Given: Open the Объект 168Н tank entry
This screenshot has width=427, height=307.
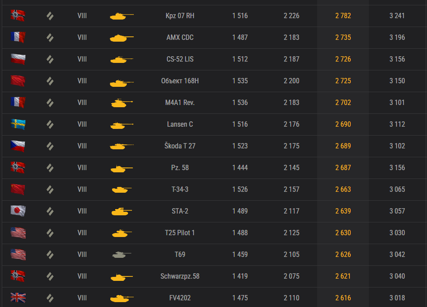Looking at the screenshot, I should click(x=180, y=81).
